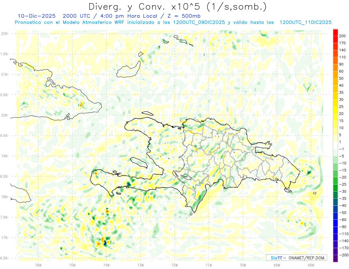349x269 pixels.
Task: Click the '-110' color scale label
Action: [344, 234]
